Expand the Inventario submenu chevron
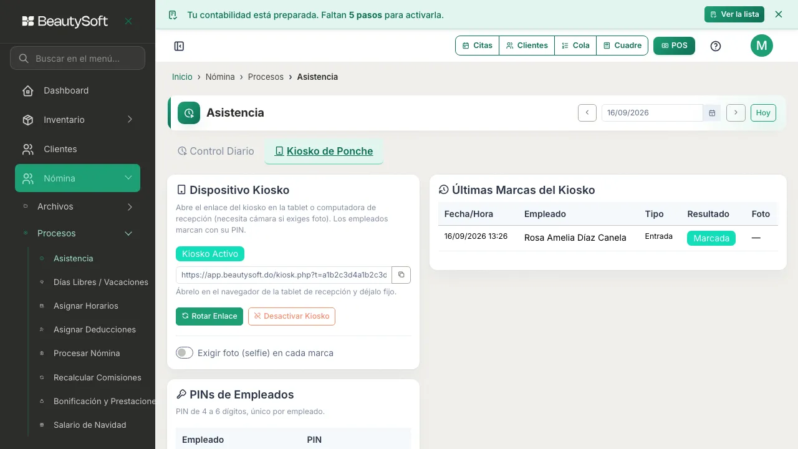 130,120
